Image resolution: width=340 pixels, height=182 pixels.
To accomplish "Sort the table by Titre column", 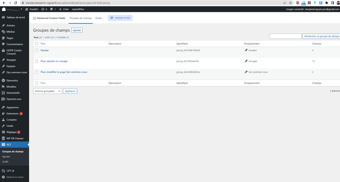I will click(x=43, y=44).
